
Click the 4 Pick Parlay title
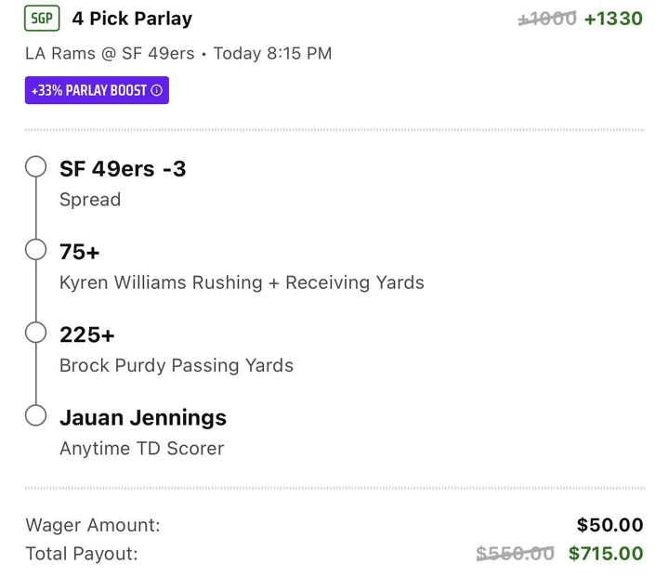pos(132,19)
